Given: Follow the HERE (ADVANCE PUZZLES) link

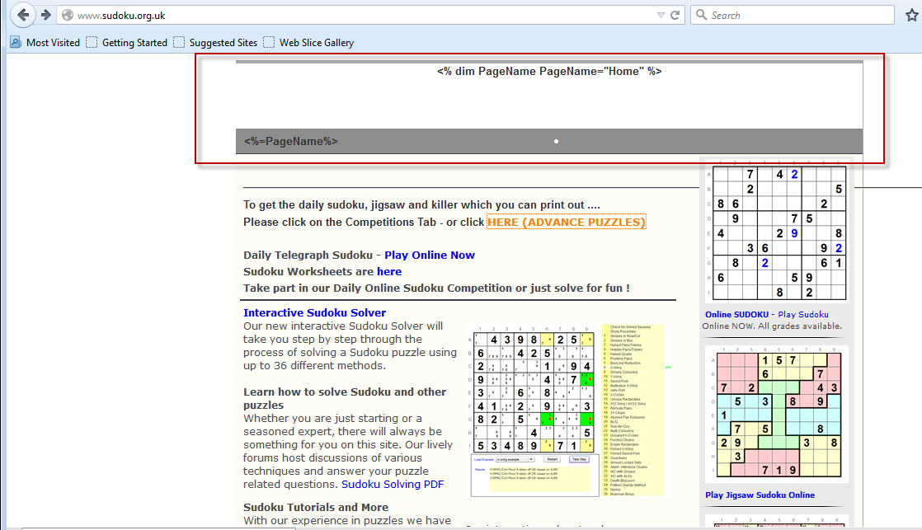Looking at the screenshot, I should click(x=567, y=222).
